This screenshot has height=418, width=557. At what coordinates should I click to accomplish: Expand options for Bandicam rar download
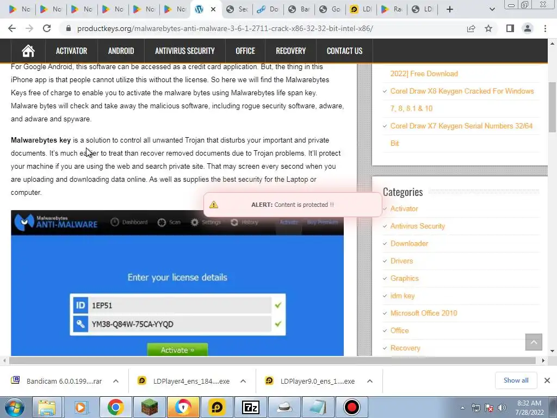(116, 381)
